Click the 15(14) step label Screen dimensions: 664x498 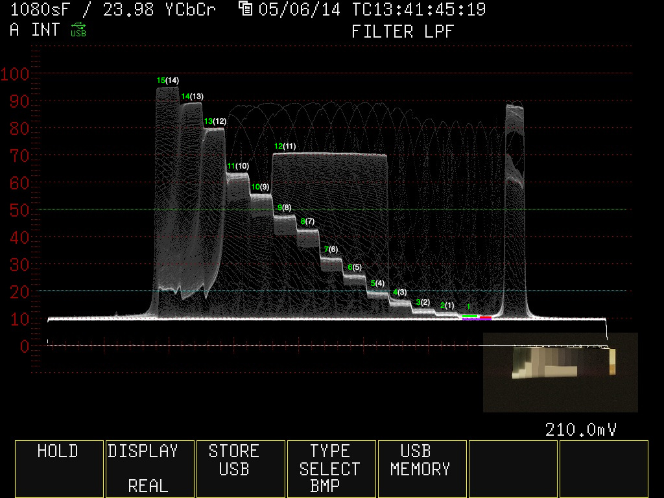(x=168, y=80)
